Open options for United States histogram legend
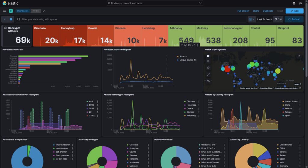 300,101
